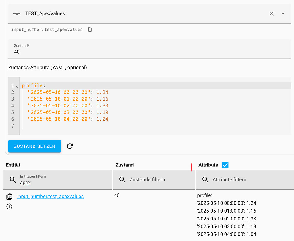Collapse the profile block in the YAML editor

click(17, 86)
